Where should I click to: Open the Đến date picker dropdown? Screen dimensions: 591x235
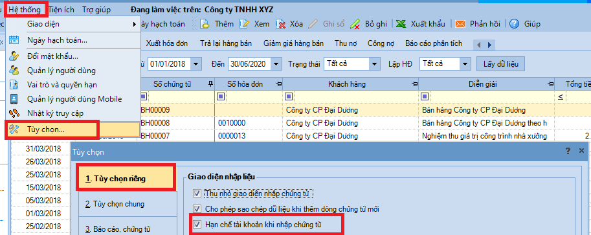coord(277,63)
